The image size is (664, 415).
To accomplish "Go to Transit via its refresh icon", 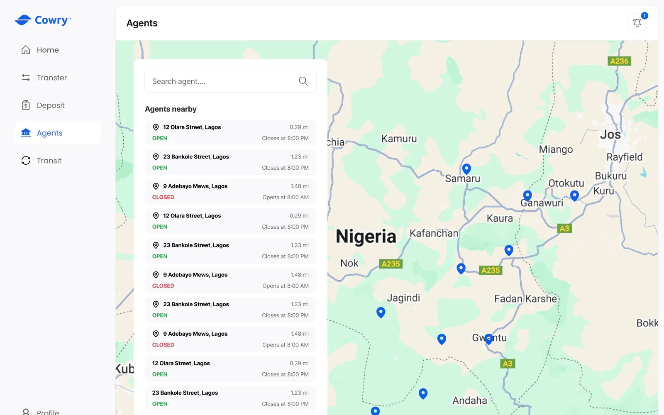I will [26, 161].
